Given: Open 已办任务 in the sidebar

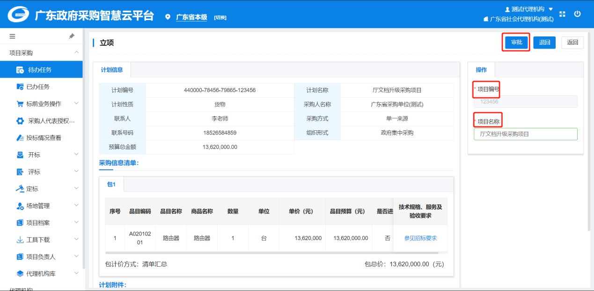Looking at the screenshot, I should (38, 87).
